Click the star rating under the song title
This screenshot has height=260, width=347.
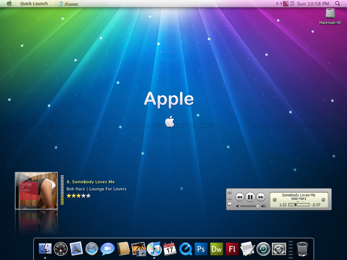pos(79,196)
